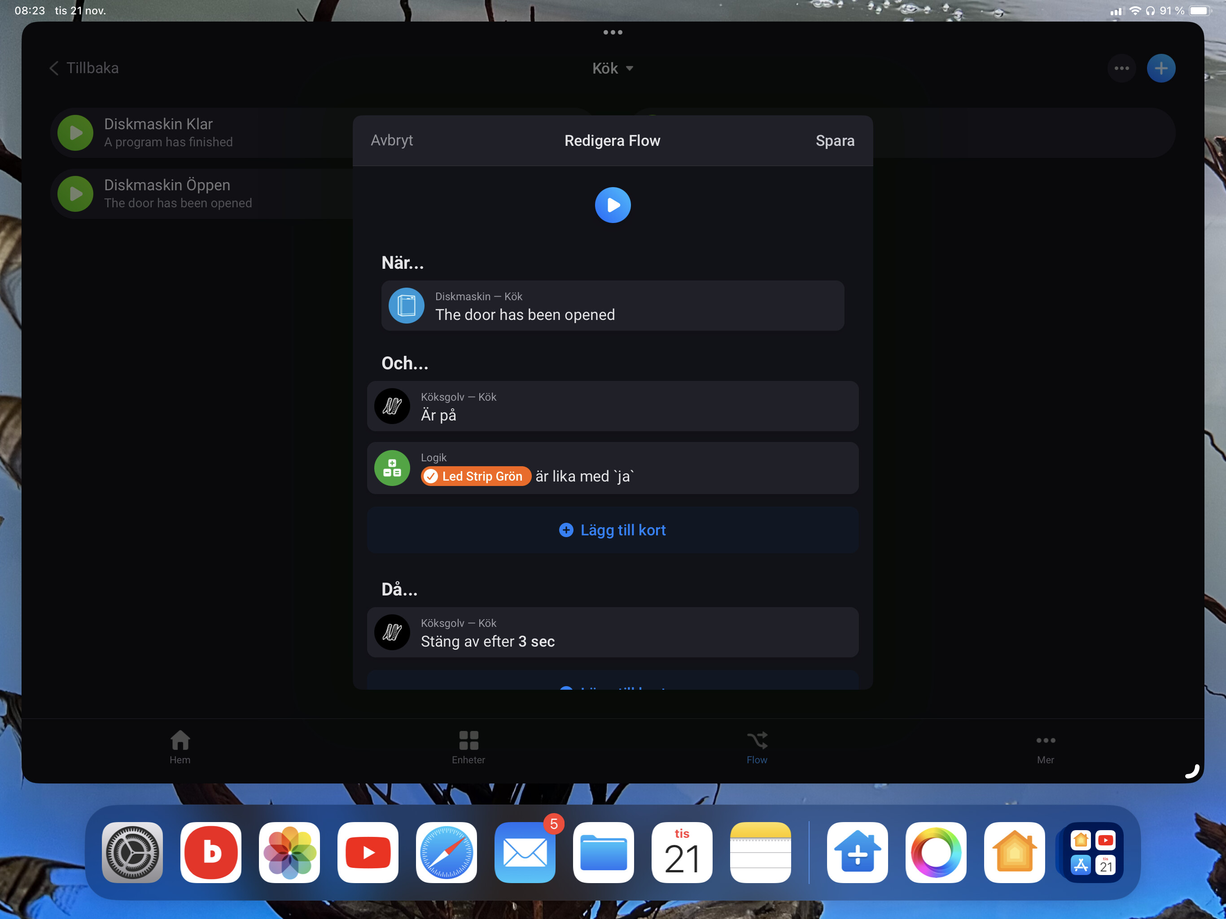Open Safari from the dock
1226x919 pixels.
tap(446, 852)
